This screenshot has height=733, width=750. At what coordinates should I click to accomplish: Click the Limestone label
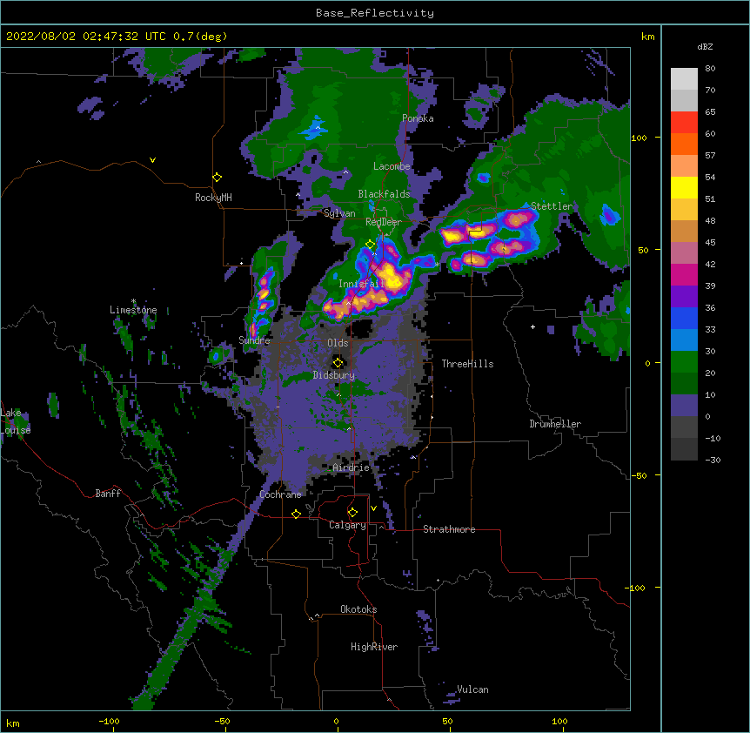pos(133,310)
